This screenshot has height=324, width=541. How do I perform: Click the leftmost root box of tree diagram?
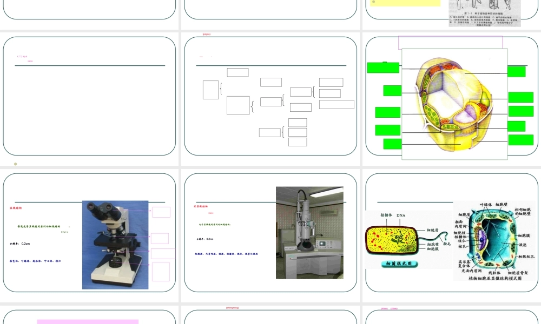[210, 90]
